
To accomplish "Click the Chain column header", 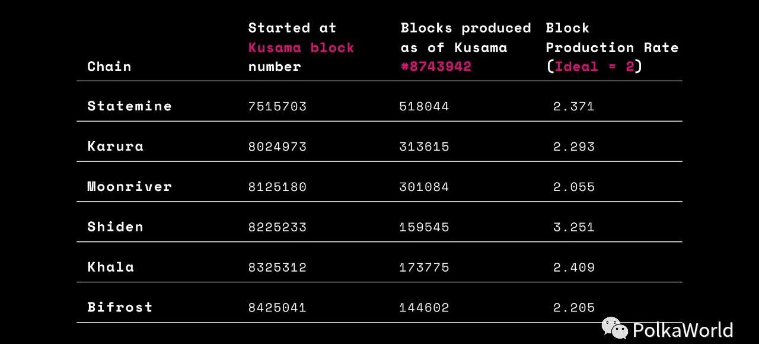I will (109, 66).
